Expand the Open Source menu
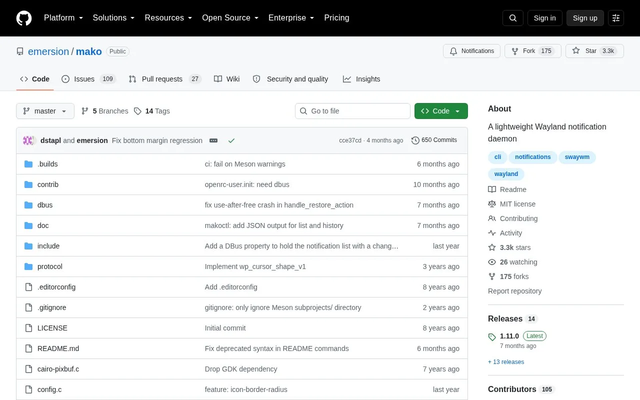 point(230,18)
